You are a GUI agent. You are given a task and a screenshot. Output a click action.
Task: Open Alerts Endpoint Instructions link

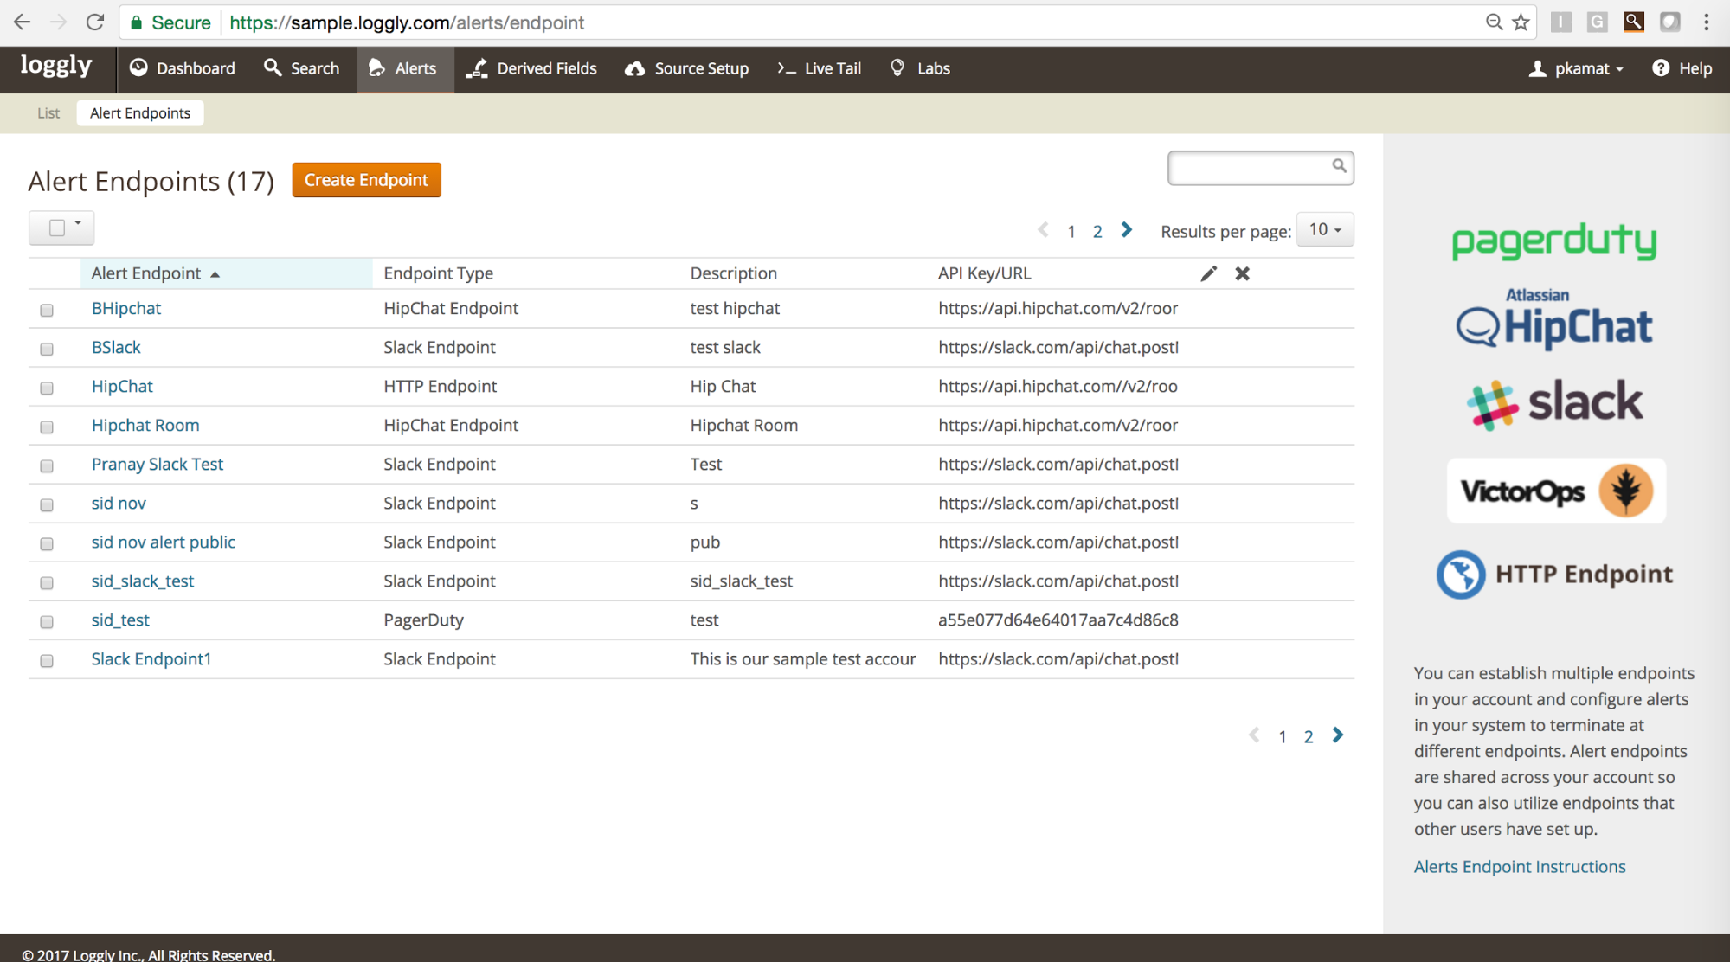point(1519,867)
